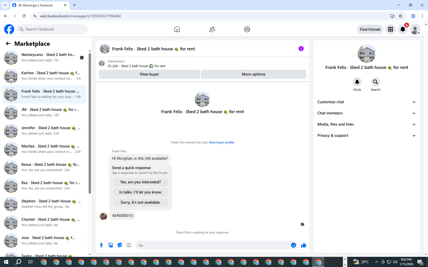The image size is (428, 267).
Task: Expand Media, files and links section
Action: click(367, 124)
